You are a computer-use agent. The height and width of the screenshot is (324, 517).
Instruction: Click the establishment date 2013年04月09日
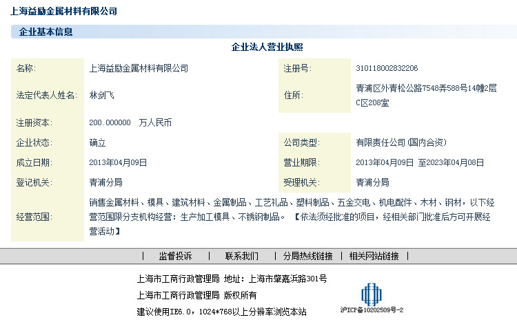coord(118,162)
